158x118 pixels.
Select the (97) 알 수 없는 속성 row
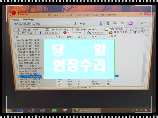[x=29, y=55]
